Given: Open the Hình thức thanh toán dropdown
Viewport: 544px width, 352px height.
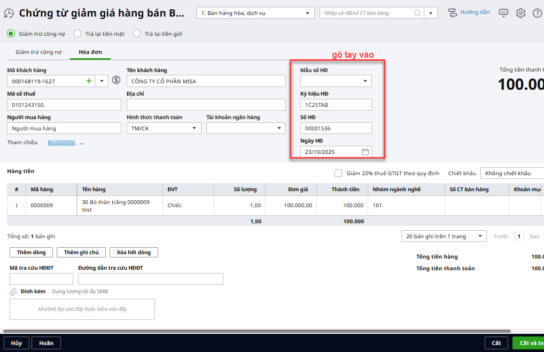Looking at the screenshot, I should [195, 128].
